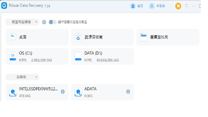Click the INTELSSDPEKNW512... disk name
Screen dimensions: 208x117
click(x=38, y=89)
